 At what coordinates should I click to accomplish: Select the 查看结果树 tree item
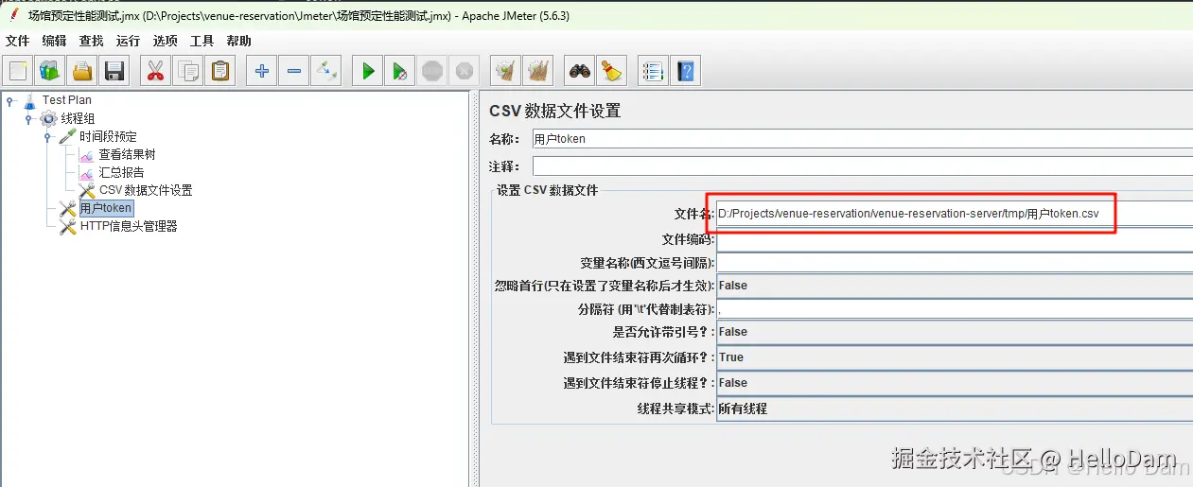(x=127, y=154)
